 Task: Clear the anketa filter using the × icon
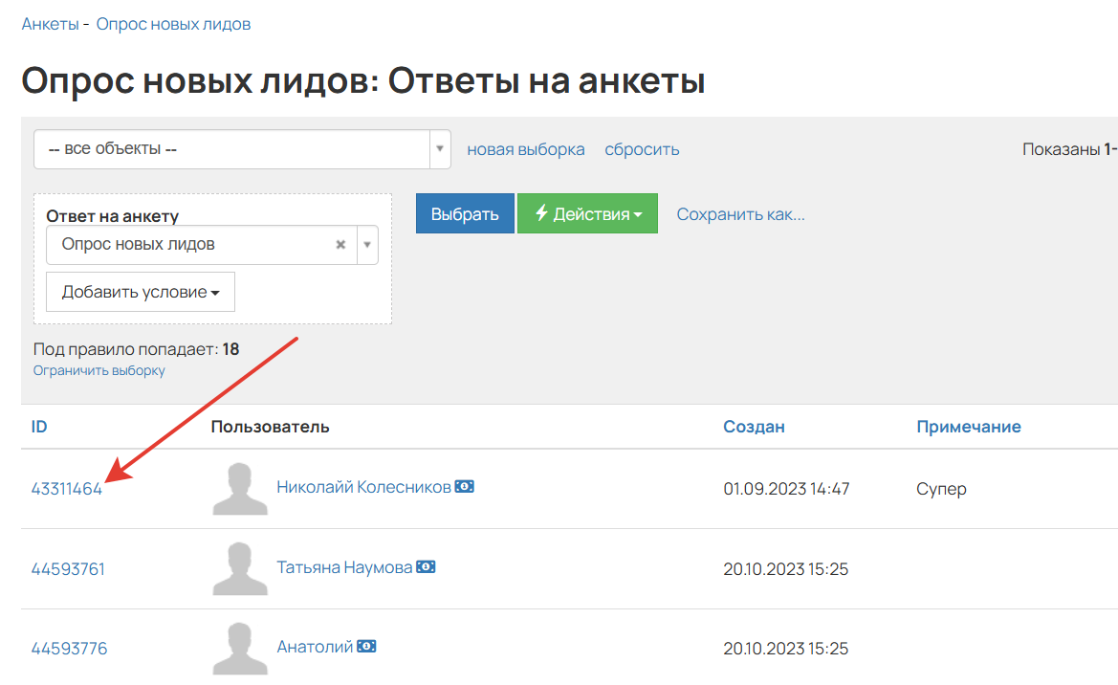[x=341, y=245]
